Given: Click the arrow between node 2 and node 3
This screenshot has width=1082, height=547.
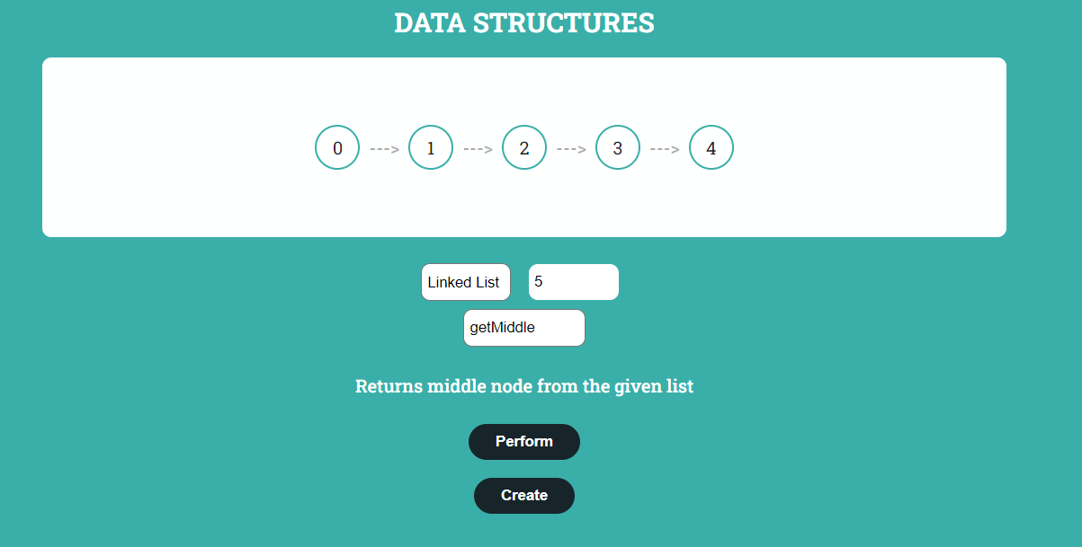Looking at the screenshot, I should (571, 147).
